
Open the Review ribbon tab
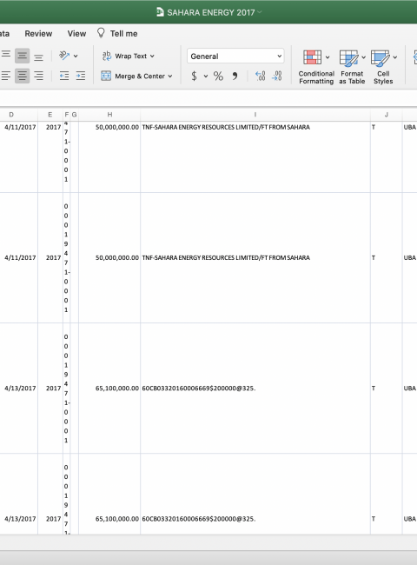38,34
